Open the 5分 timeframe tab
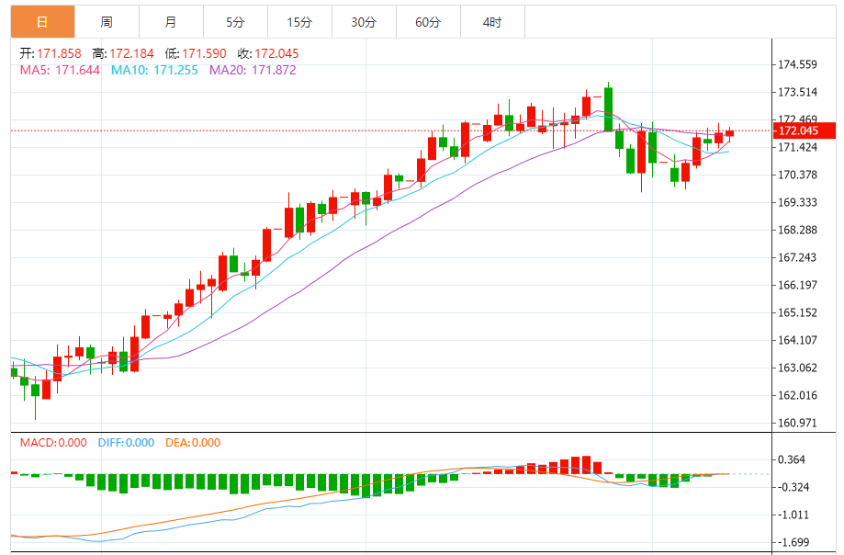Viewport: 844px width, 555px height. (235, 22)
